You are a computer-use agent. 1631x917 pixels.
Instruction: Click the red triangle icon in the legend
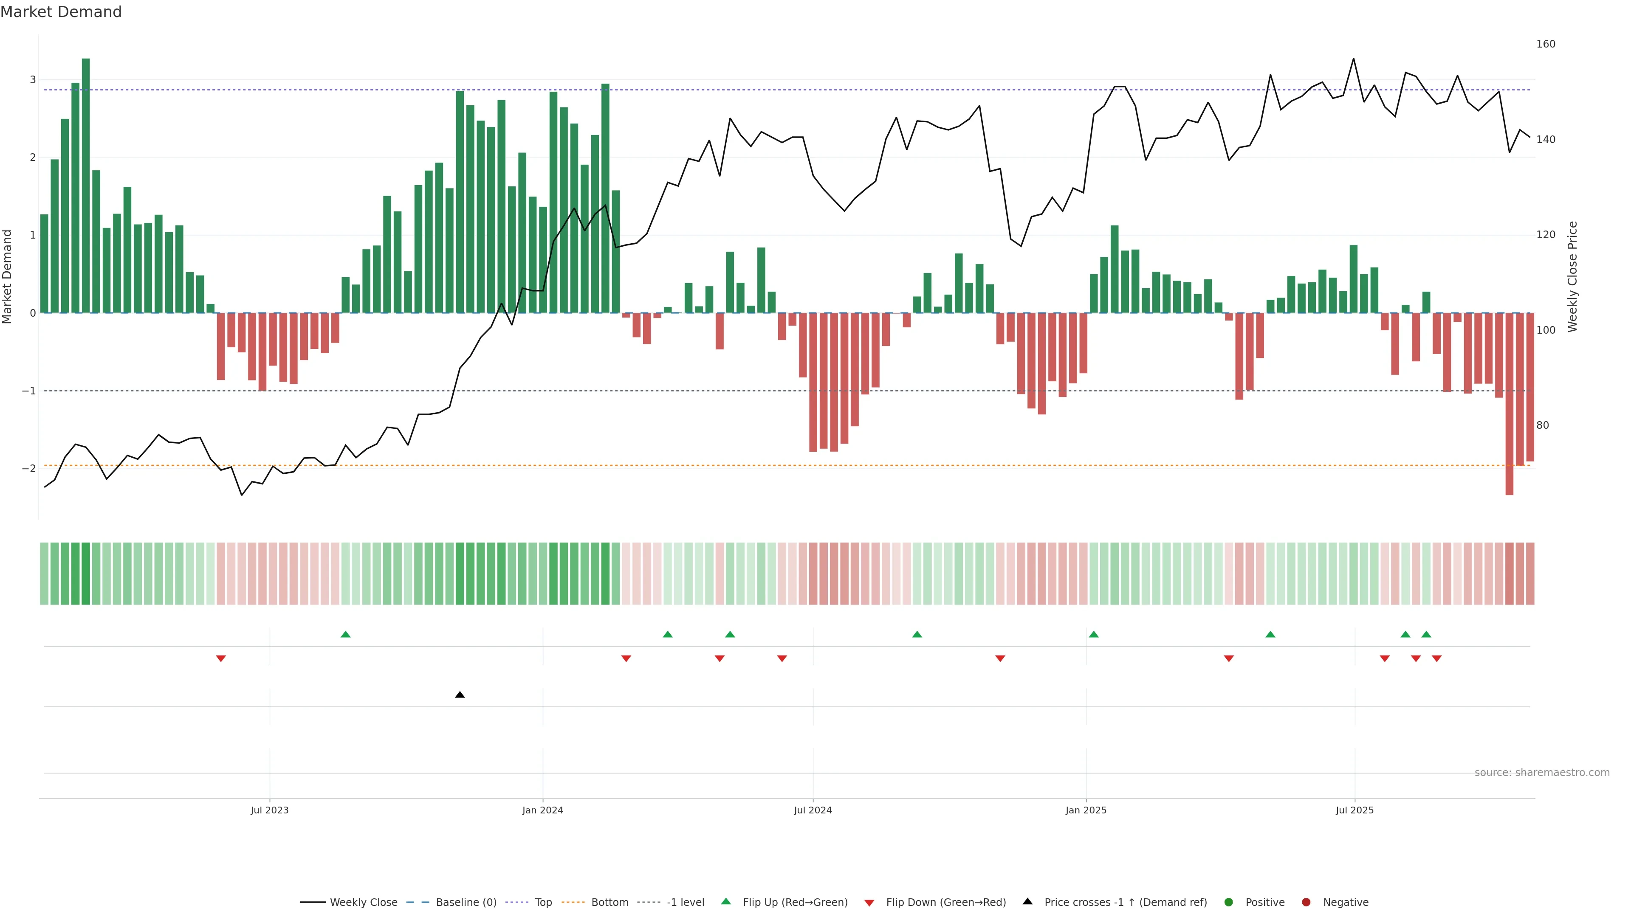(x=869, y=903)
